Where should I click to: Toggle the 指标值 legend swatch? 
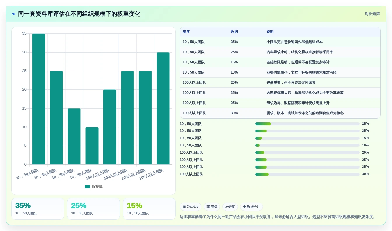pyautogui.click(x=87, y=187)
